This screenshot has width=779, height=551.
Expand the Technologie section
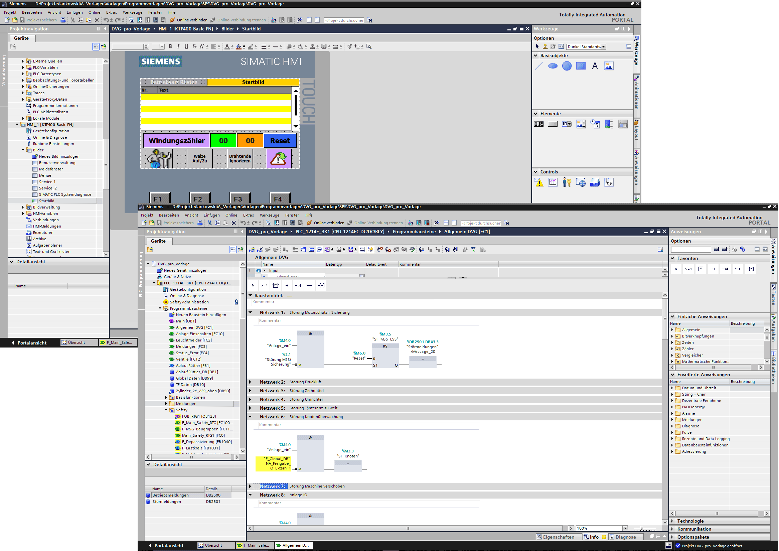pyautogui.click(x=672, y=522)
